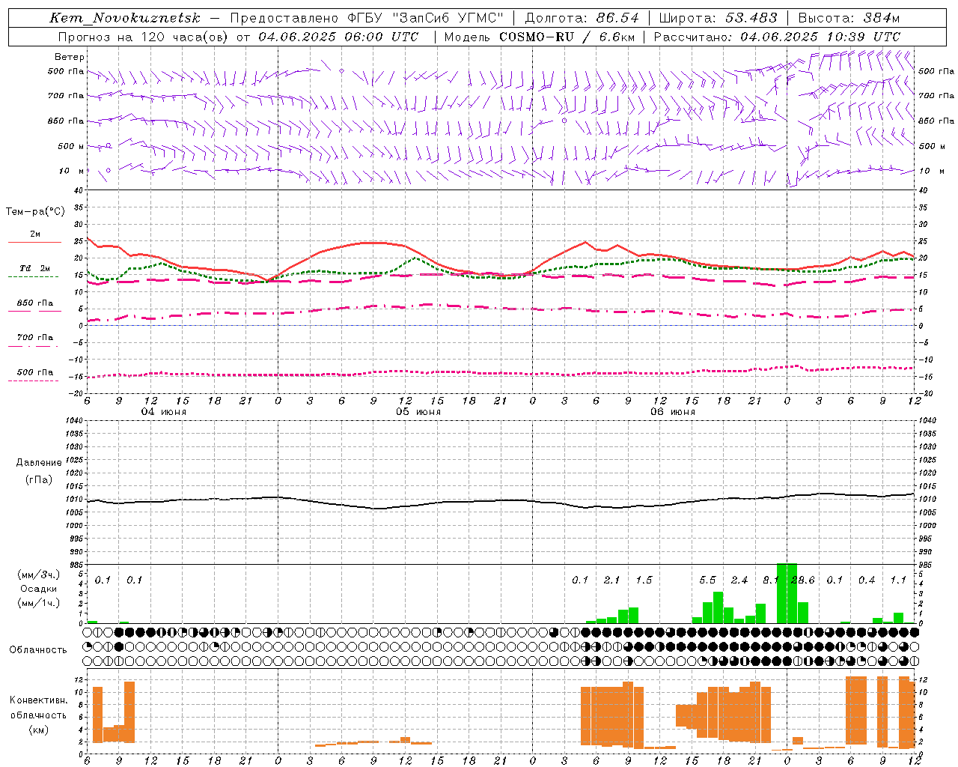Click the 28.6 precipitation value
958x767 pixels.
click(803, 580)
